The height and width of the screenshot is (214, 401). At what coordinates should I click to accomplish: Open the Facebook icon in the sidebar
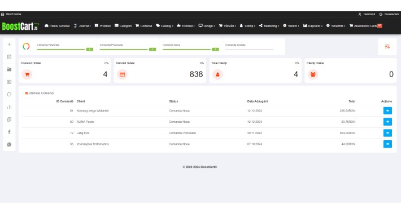9,132
